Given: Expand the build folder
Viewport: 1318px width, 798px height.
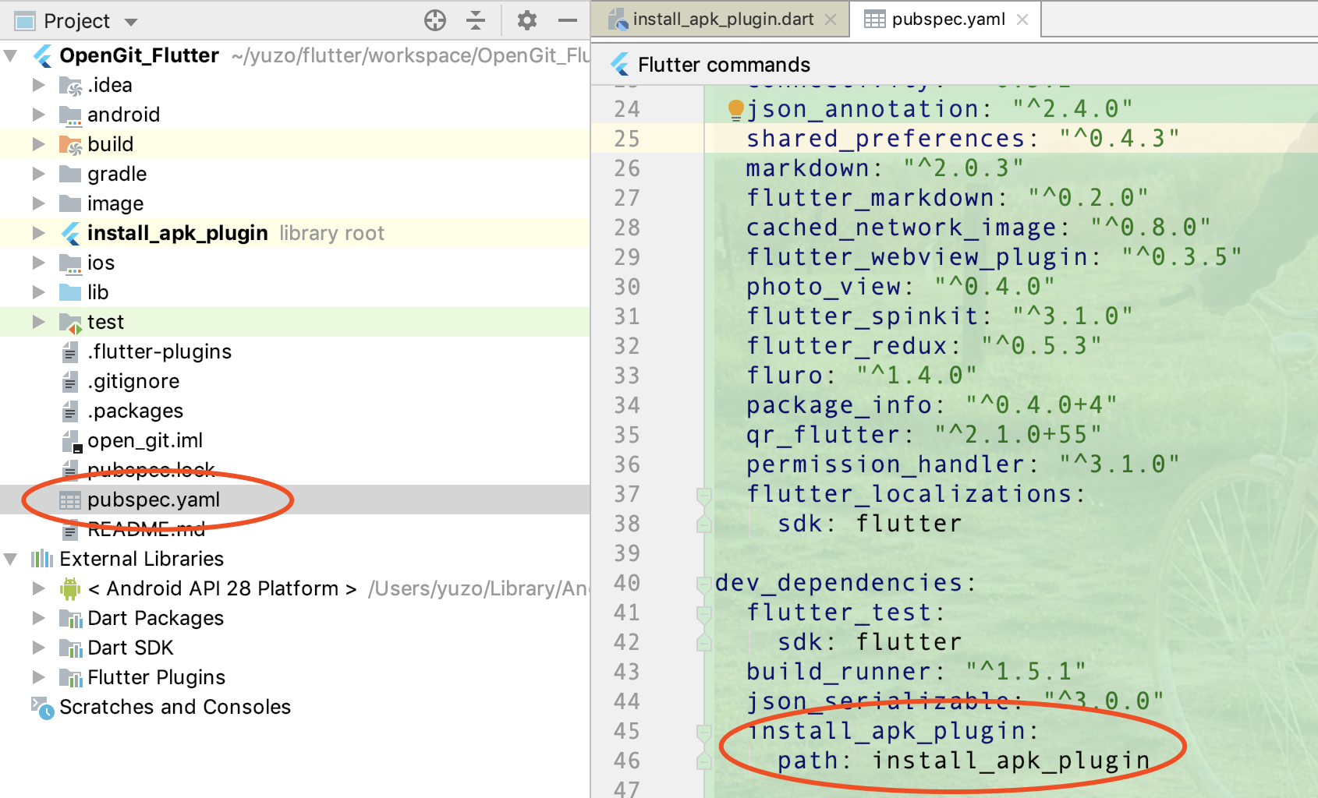Looking at the screenshot, I should click(x=38, y=143).
